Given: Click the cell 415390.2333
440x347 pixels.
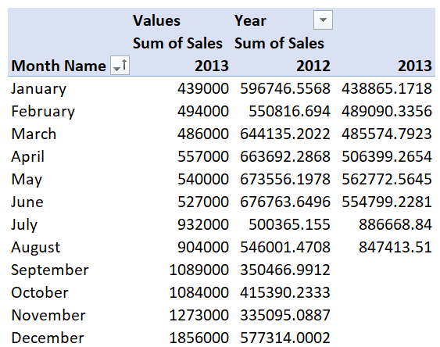Looking at the screenshot, I should [285, 293].
